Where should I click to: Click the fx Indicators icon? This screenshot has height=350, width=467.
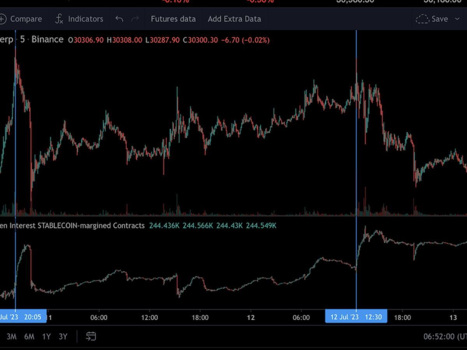(x=59, y=19)
